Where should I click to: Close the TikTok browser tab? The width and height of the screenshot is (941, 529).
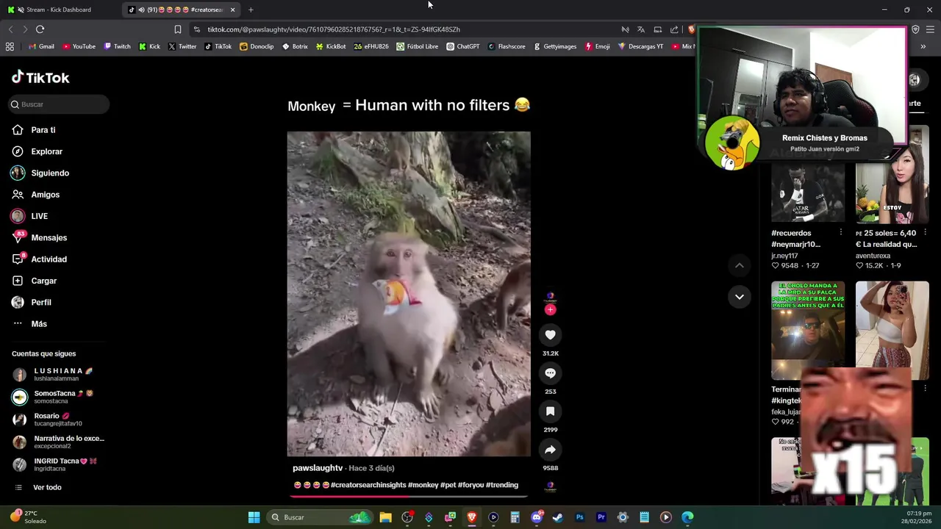click(232, 10)
